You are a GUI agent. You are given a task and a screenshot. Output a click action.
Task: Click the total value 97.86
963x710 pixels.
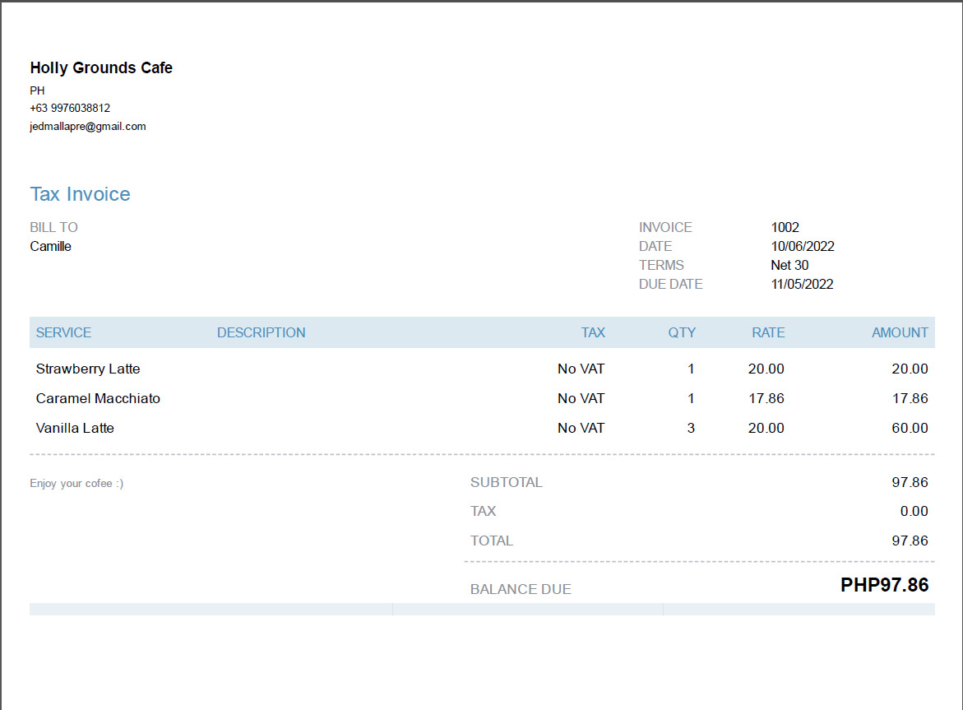pos(910,541)
